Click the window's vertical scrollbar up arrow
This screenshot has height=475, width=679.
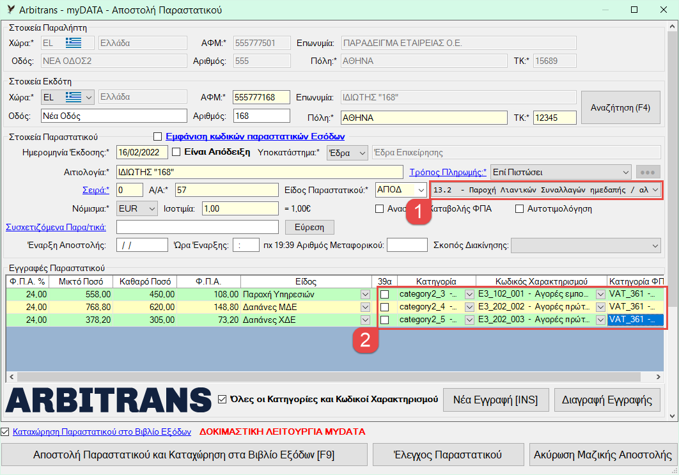pyautogui.click(x=671, y=26)
